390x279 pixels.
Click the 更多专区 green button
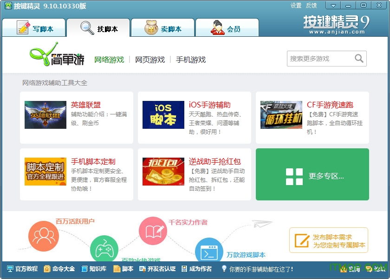[312, 174]
